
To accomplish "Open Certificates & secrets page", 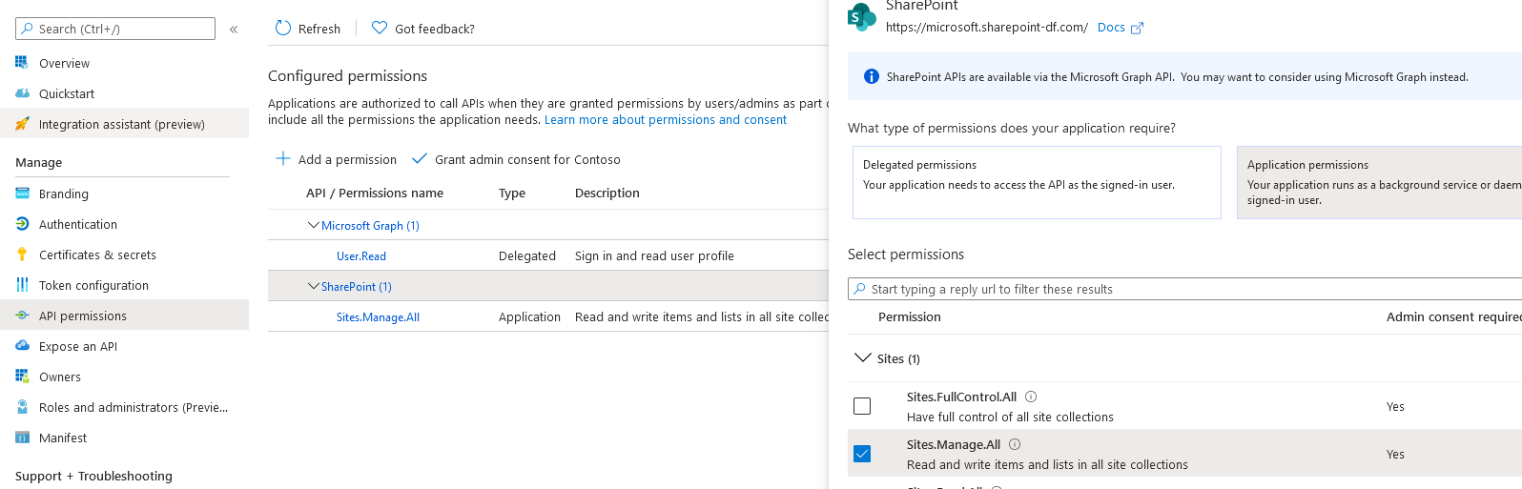I will point(97,255).
